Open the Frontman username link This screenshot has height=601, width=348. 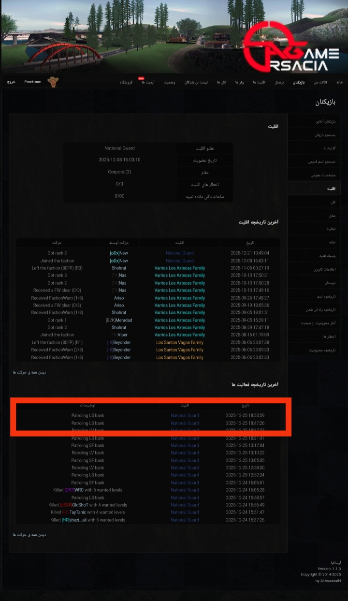[x=33, y=82]
